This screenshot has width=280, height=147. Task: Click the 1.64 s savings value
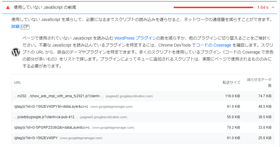pos(263,8)
